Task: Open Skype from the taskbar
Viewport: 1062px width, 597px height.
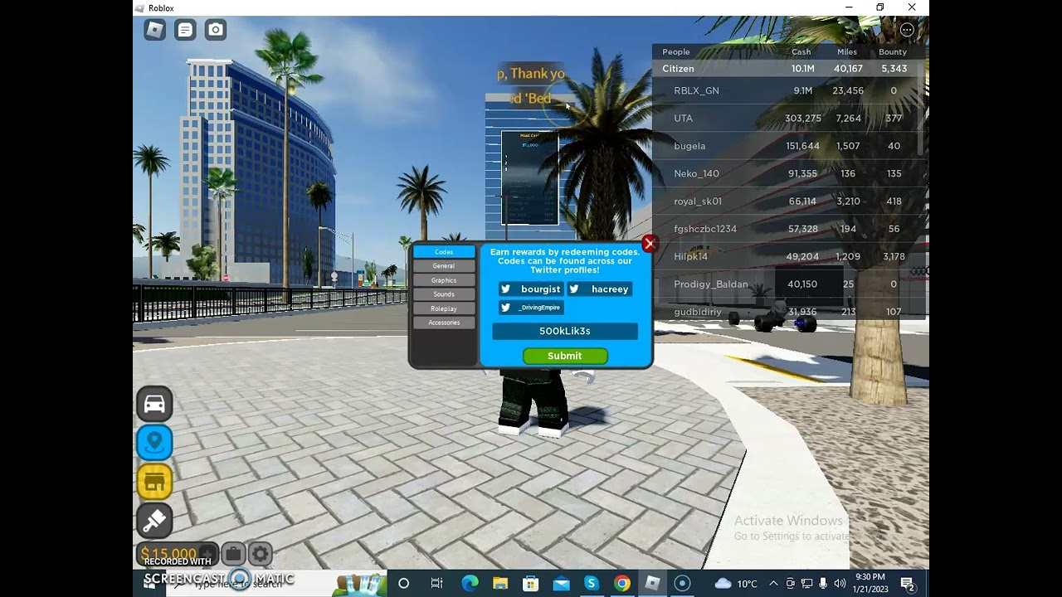Action: pos(592,584)
